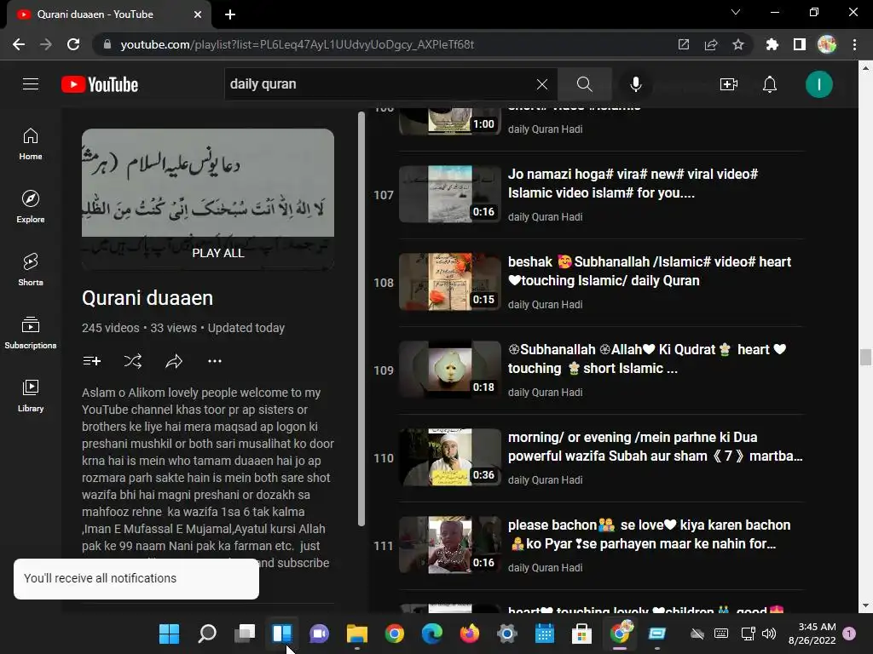Clear the search box with the X icon
The width and height of the screenshot is (873, 654).
541,84
